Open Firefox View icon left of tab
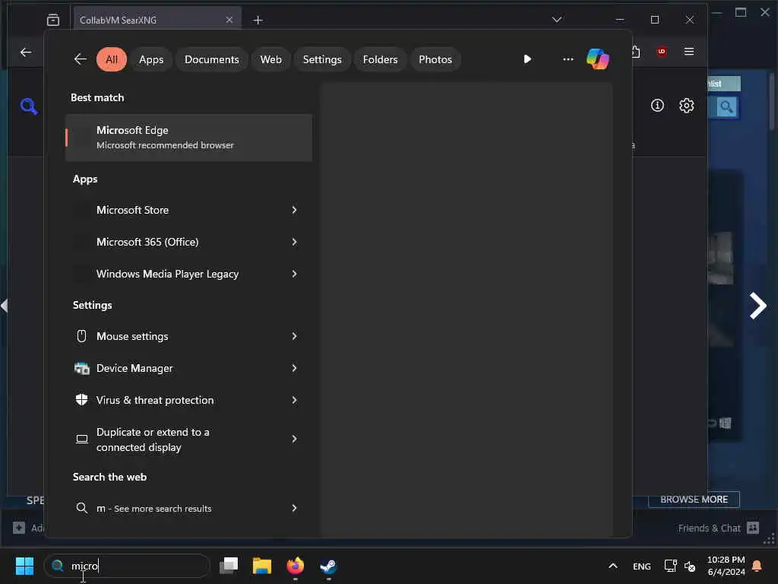The image size is (778, 584). coord(53,20)
